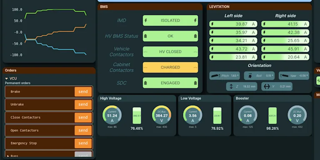This screenshot has width=320, height=160.
Task: Click the Y value 0.21 mm
Action: click(285, 87)
